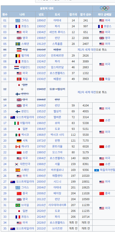
Task: Click the Belgium flag in the 1920 row
Action: (x=18, y=56)
